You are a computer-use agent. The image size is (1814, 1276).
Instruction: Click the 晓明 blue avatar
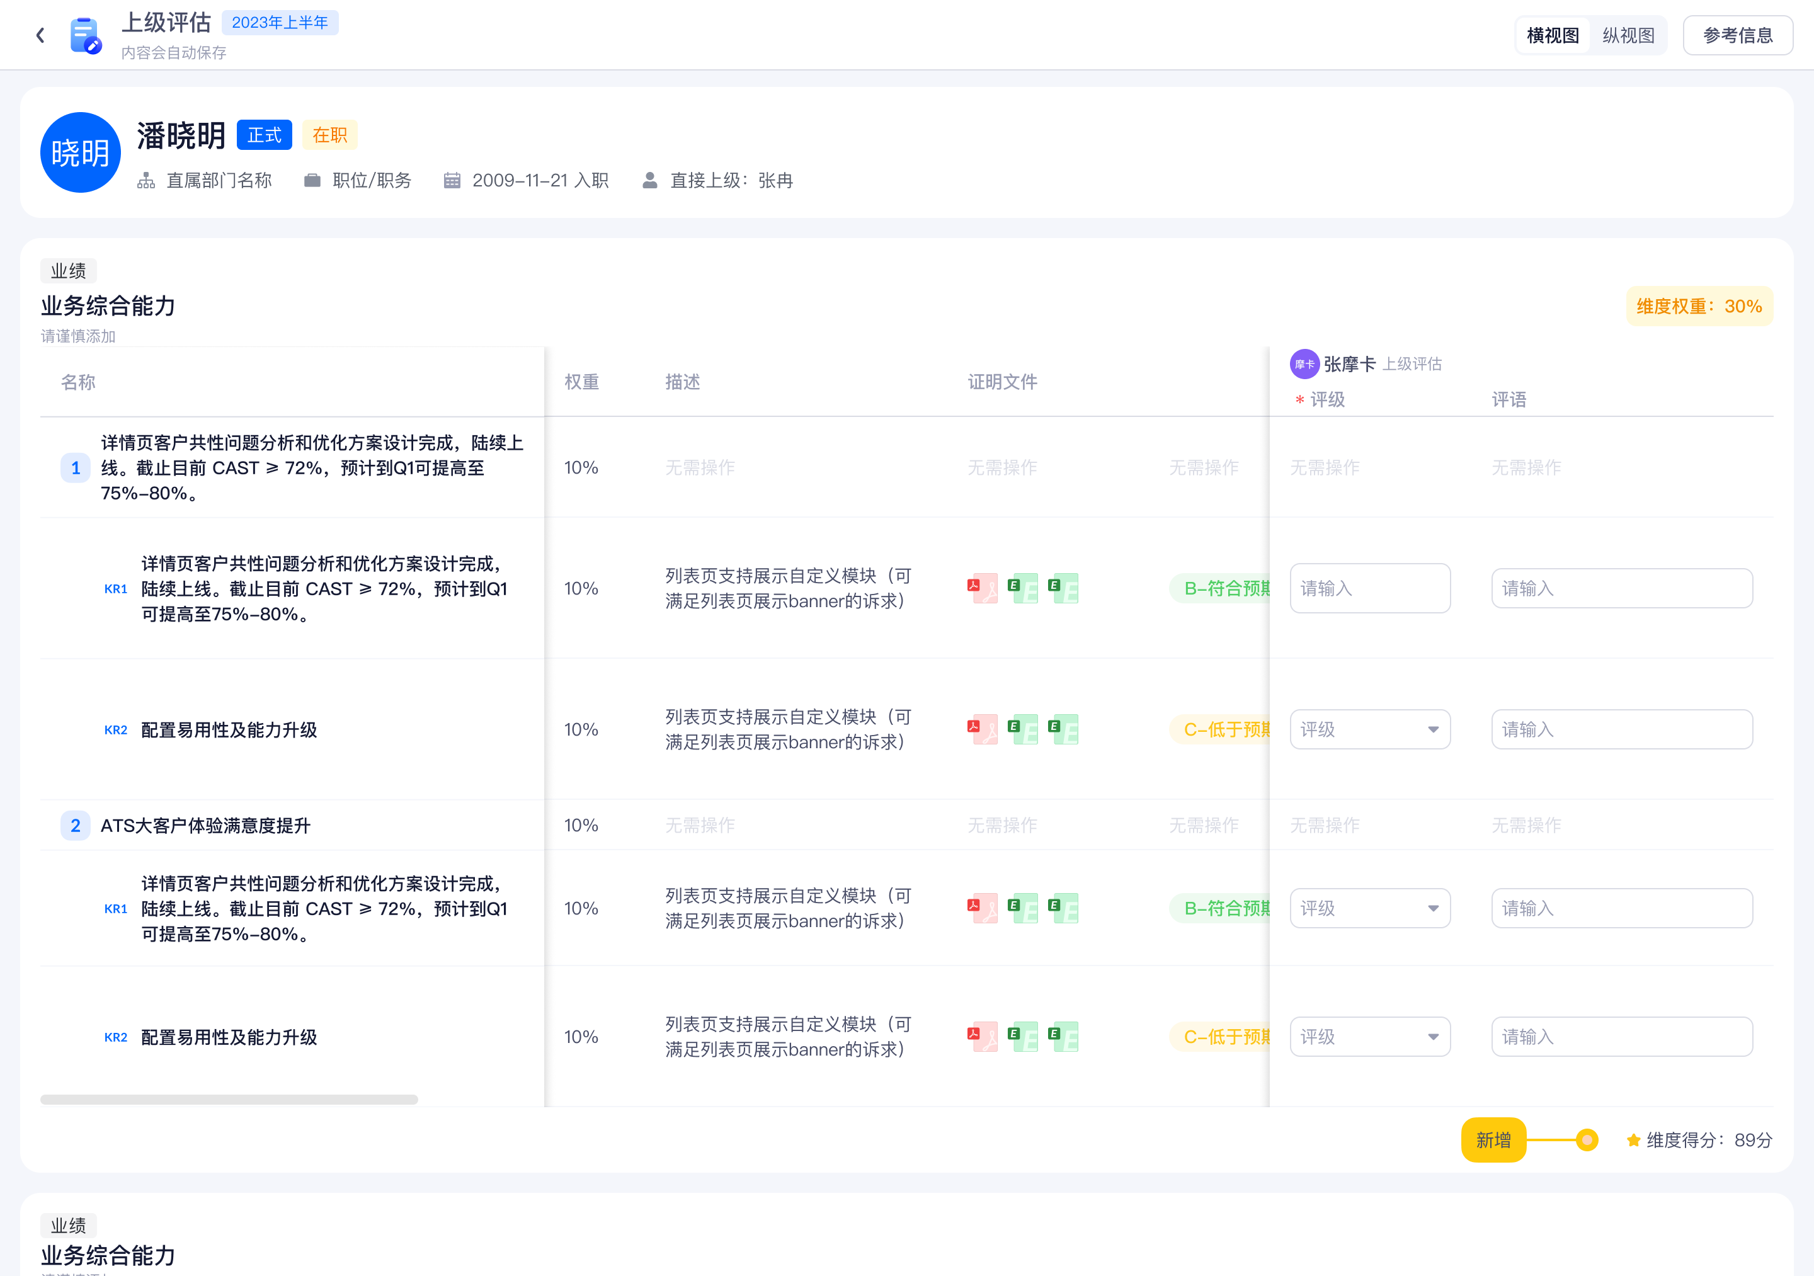point(80,152)
